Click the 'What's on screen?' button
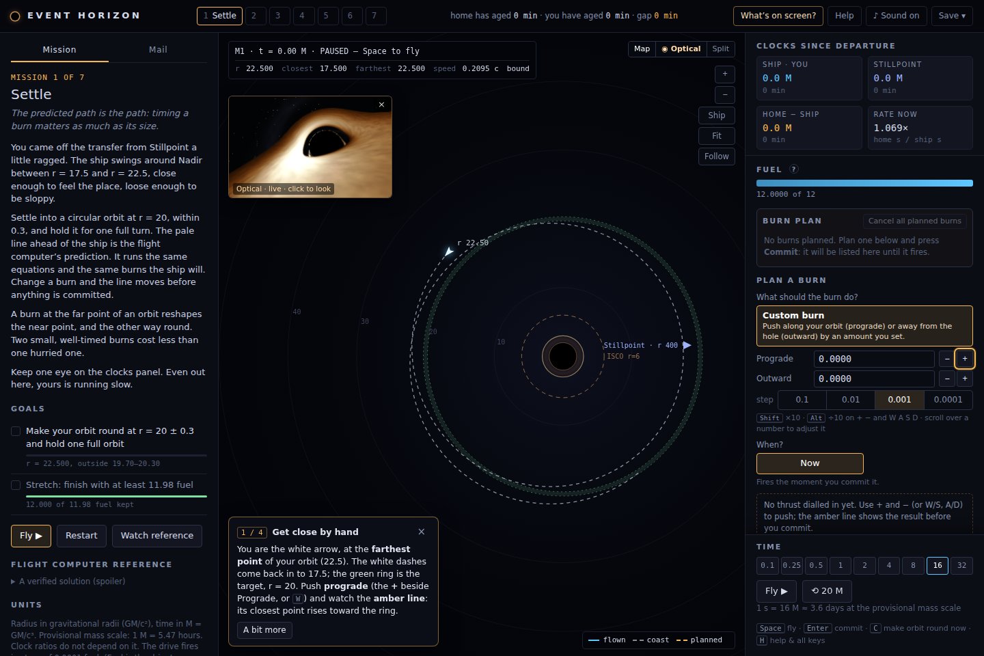The image size is (984, 656). [x=778, y=16]
